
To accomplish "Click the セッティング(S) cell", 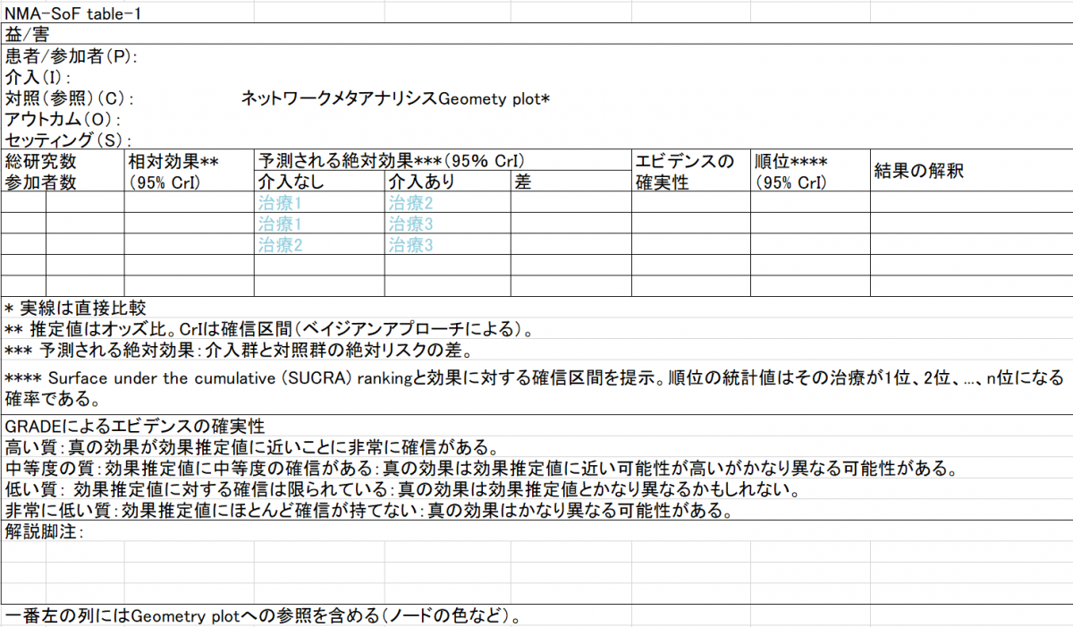I will (68, 140).
